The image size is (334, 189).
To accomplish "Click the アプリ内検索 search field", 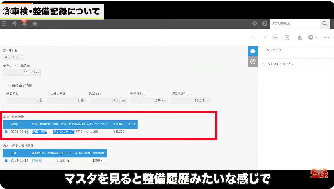I will tap(294, 24).
